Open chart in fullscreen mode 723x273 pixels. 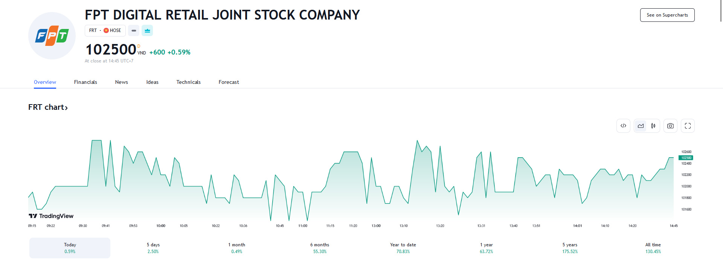[688, 126]
